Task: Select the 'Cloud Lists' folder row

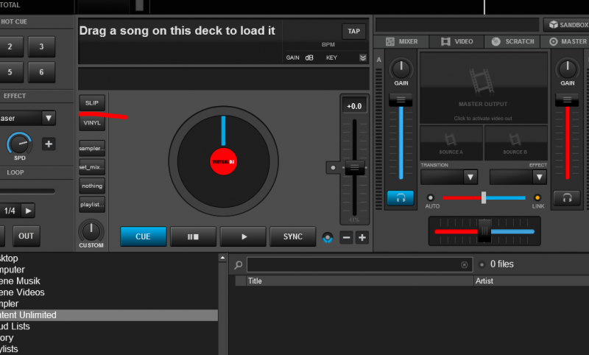Action: (x=109, y=326)
